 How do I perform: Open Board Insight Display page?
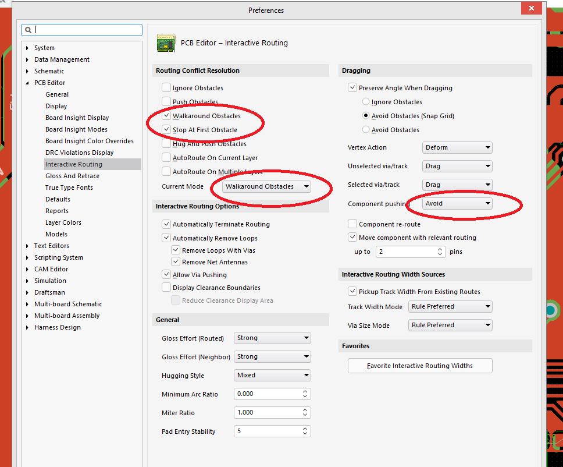[77, 118]
